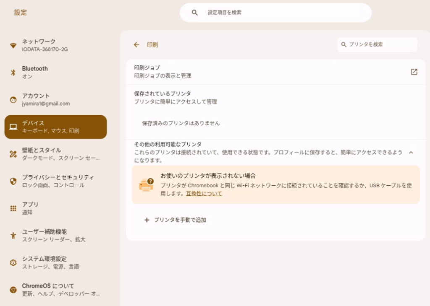Click プリンタを手動で追加 button
This screenshot has height=306, width=430.
pyautogui.click(x=175, y=220)
